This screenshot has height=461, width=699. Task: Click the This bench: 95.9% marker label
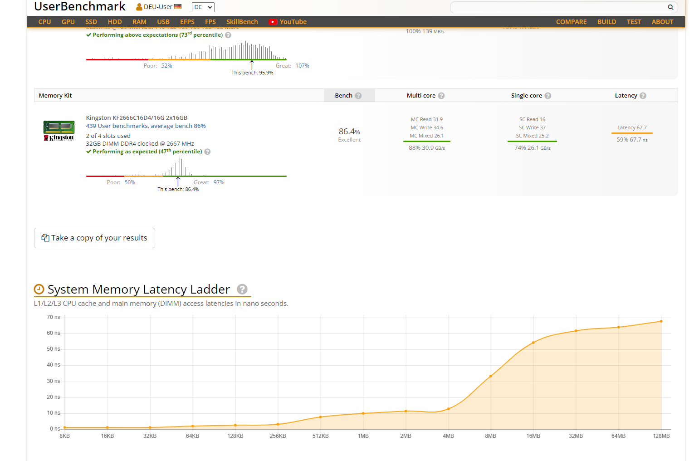(252, 73)
